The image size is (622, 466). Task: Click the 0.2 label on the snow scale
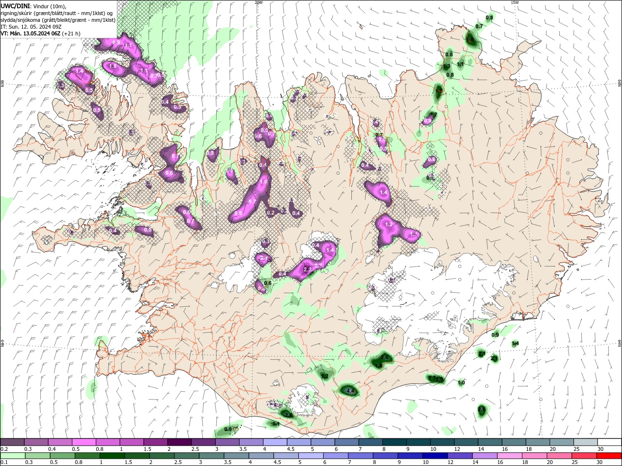(x=3, y=449)
